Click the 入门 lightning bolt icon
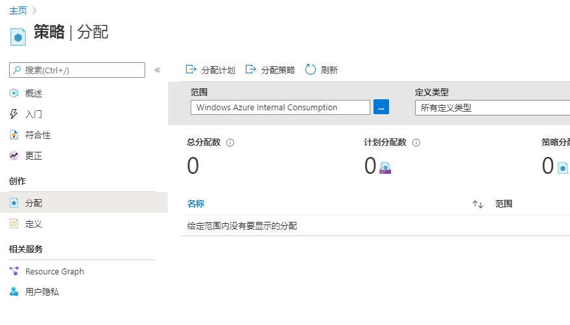 point(14,114)
